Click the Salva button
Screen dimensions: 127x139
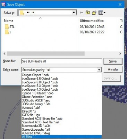113,61
